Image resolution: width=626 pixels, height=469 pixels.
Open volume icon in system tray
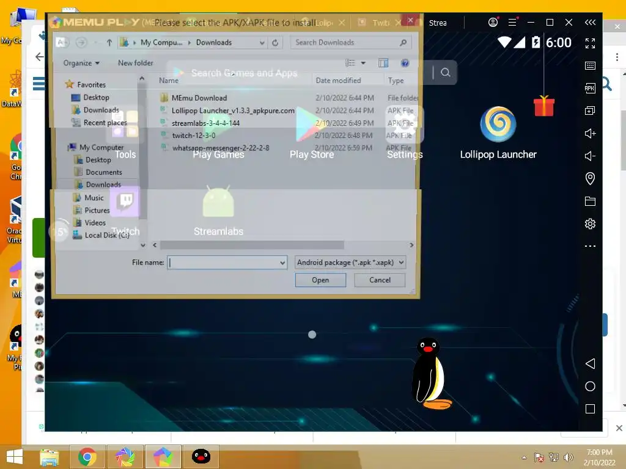[x=568, y=457]
